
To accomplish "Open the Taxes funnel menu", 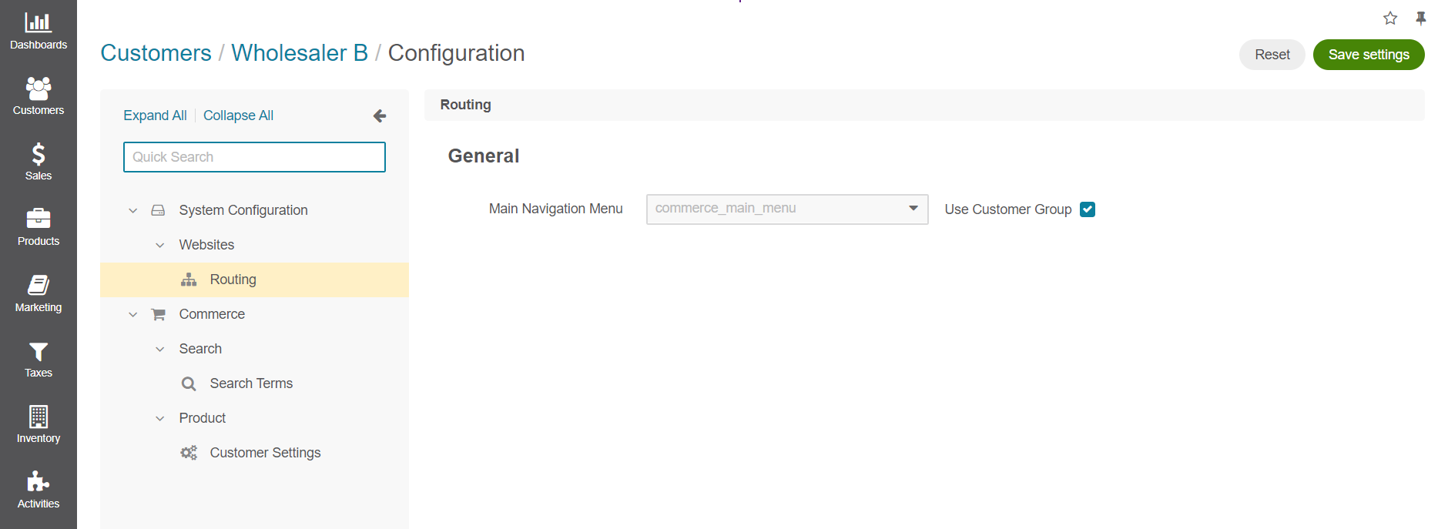I will [x=38, y=359].
